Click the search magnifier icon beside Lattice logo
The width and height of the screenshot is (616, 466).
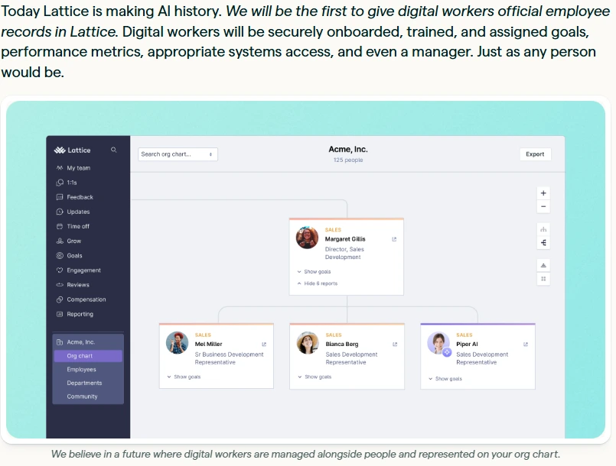tap(113, 150)
